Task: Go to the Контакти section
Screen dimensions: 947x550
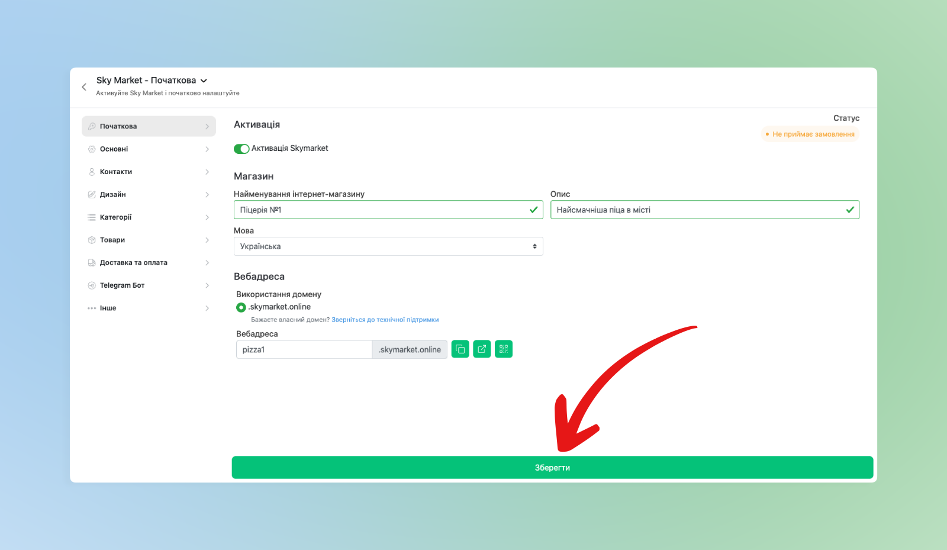Action: pos(116,172)
